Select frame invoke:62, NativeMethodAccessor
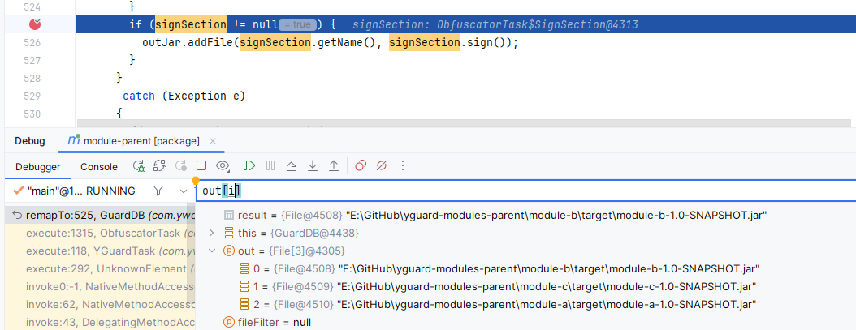856x330 pixels. point(99,304)
